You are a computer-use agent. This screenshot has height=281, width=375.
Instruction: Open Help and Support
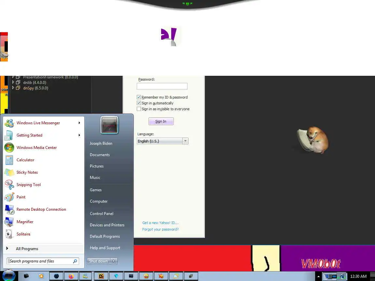105,248
